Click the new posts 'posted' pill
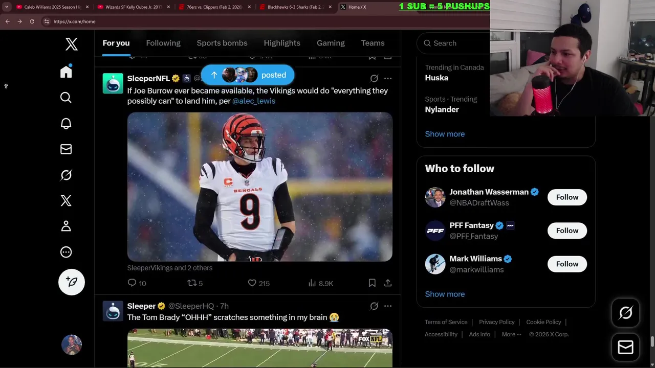655x368 pixels. (x=248, y=75)
